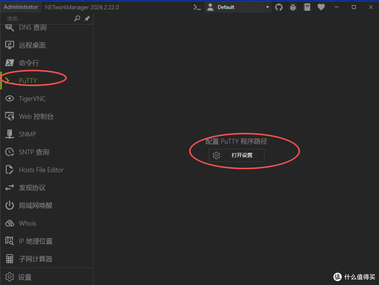Open the command prompt icon in title bar
The image size is (379, 285).
coord(197,7)
